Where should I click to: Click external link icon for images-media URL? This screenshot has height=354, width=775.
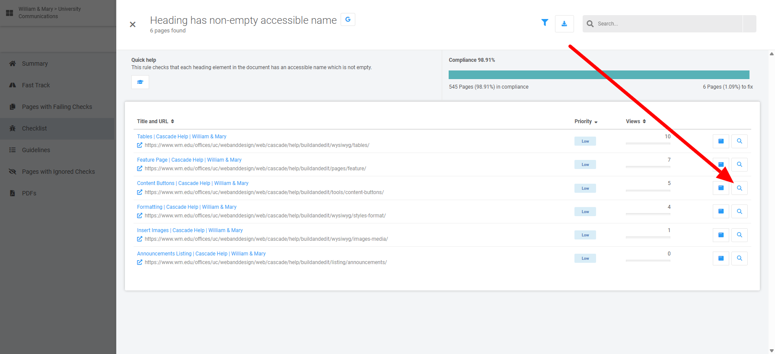coord(140,239)
